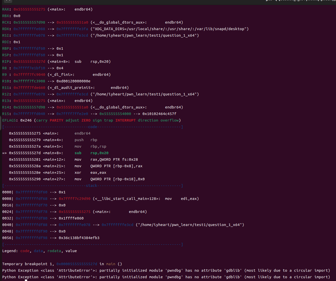The image size is (336, 281).
Task: Select the RBX value 0x0
Action: click(17, 16)
